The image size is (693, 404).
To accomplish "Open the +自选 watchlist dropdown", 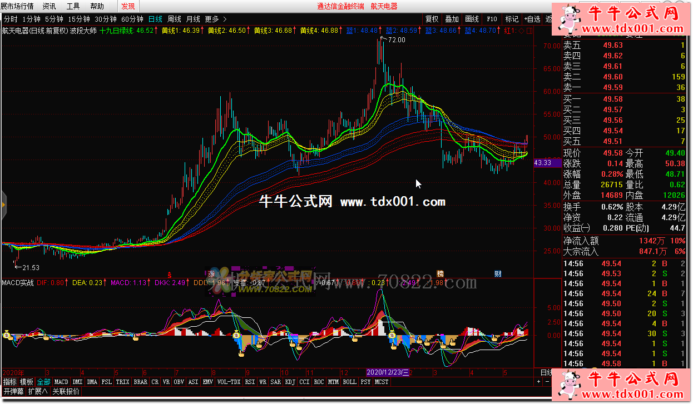I will (x=532, y=19).
